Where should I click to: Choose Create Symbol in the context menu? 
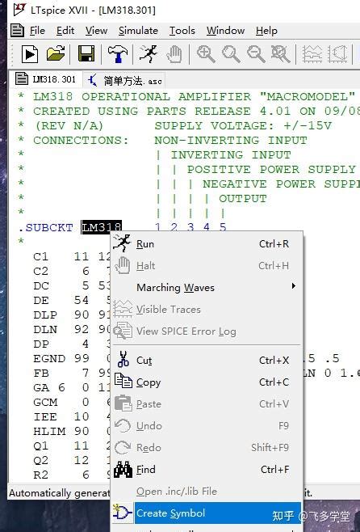(x=206, y=513)
